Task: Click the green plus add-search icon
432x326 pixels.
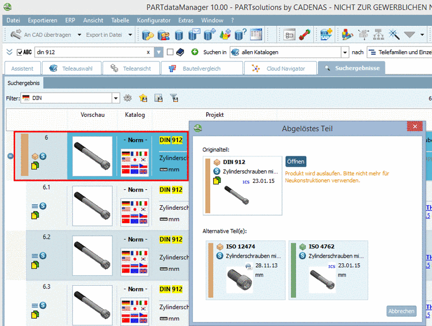Action: pos(195,52)
